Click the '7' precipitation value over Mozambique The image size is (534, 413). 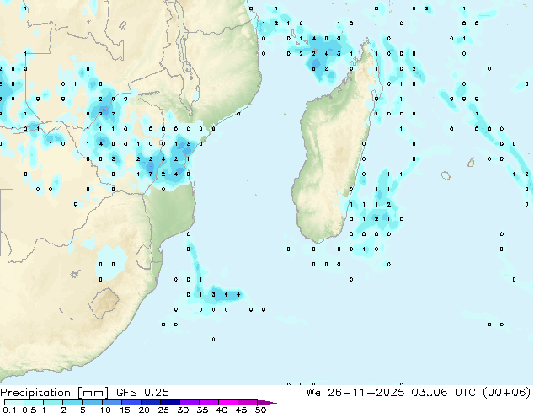[x=151, y=174]
